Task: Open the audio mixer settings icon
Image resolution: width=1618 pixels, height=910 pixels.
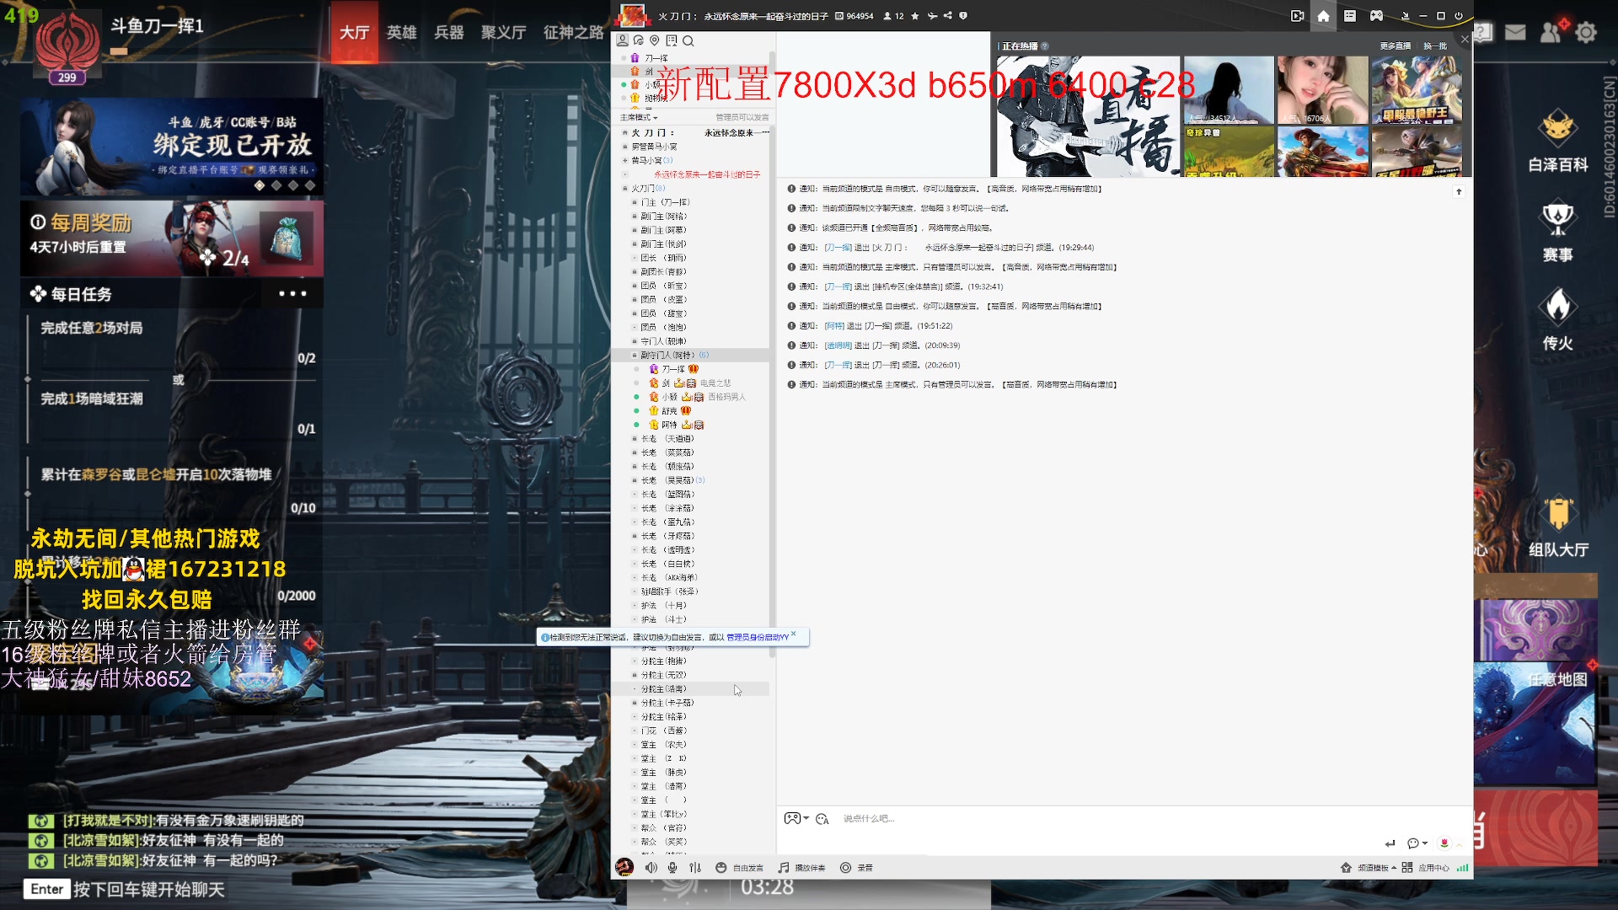Action: [695, 868]
